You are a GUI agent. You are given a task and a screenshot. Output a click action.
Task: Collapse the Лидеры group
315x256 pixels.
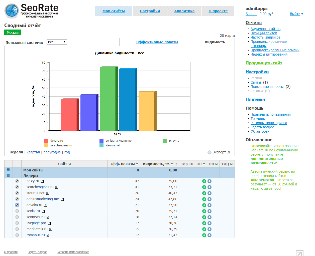(8, 175)
